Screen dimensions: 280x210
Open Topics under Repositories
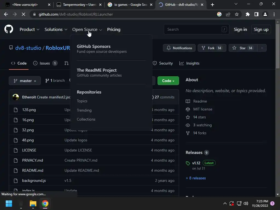click(x=82, y=101)
